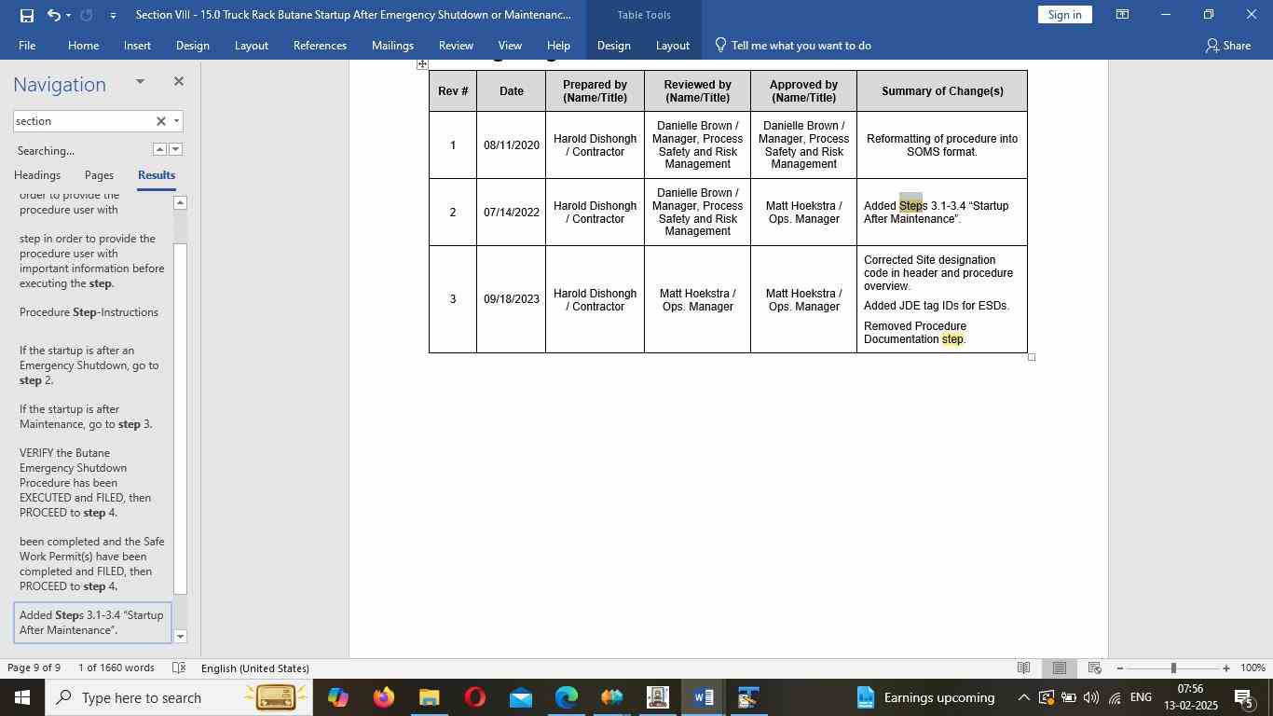Click the Sign in button

(1064, 15)
